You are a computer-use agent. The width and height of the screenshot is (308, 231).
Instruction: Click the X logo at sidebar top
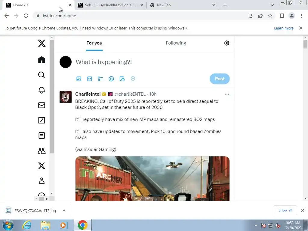pyautogui.click(x=42, y=43)
